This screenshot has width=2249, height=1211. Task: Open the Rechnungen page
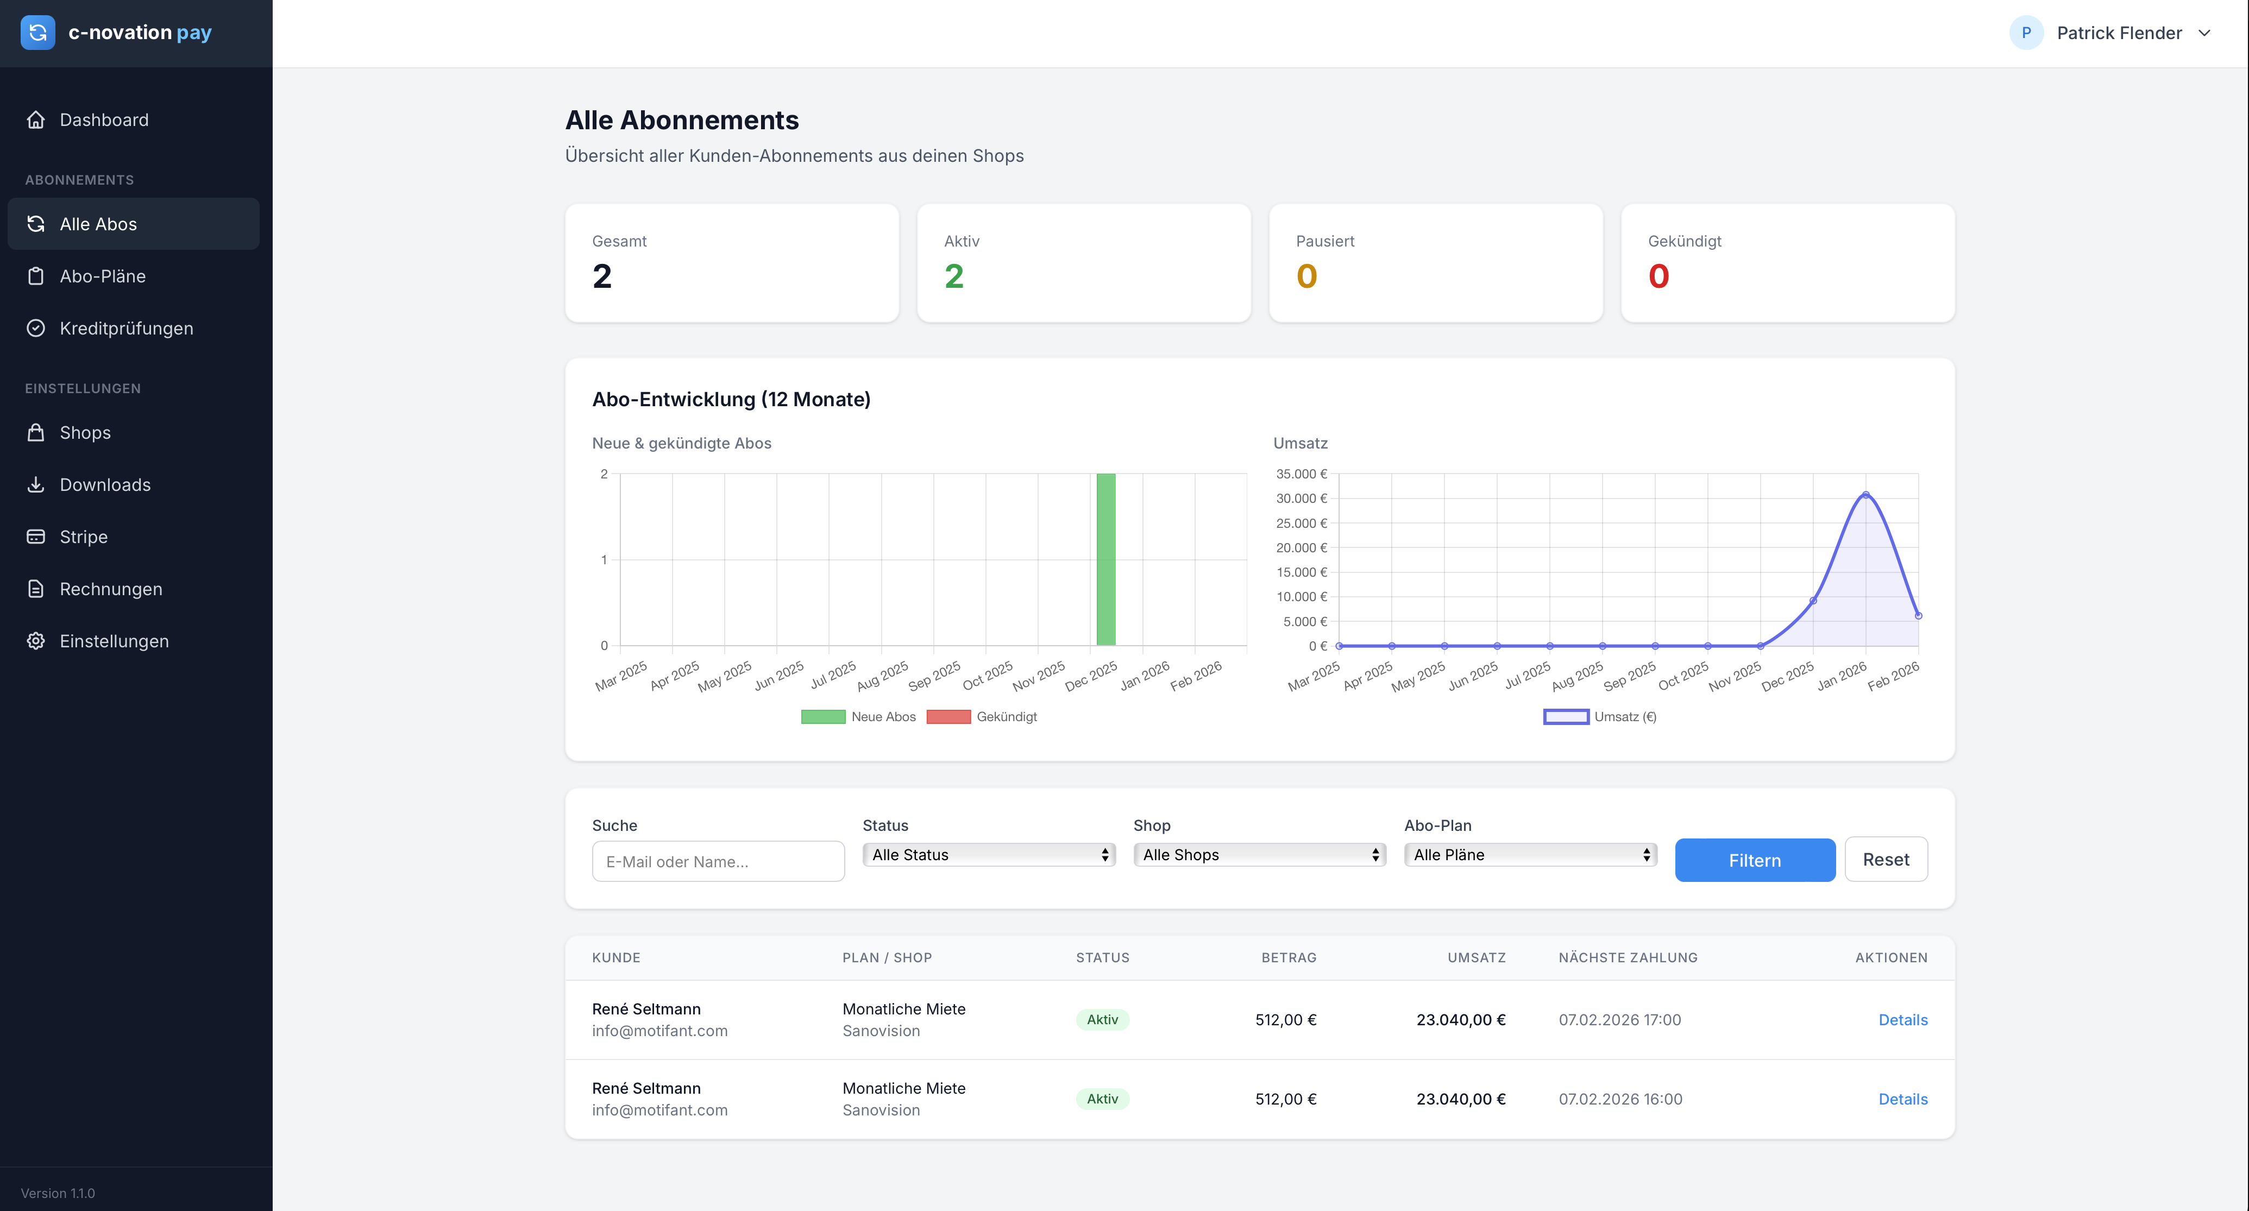tap(134, 589)
